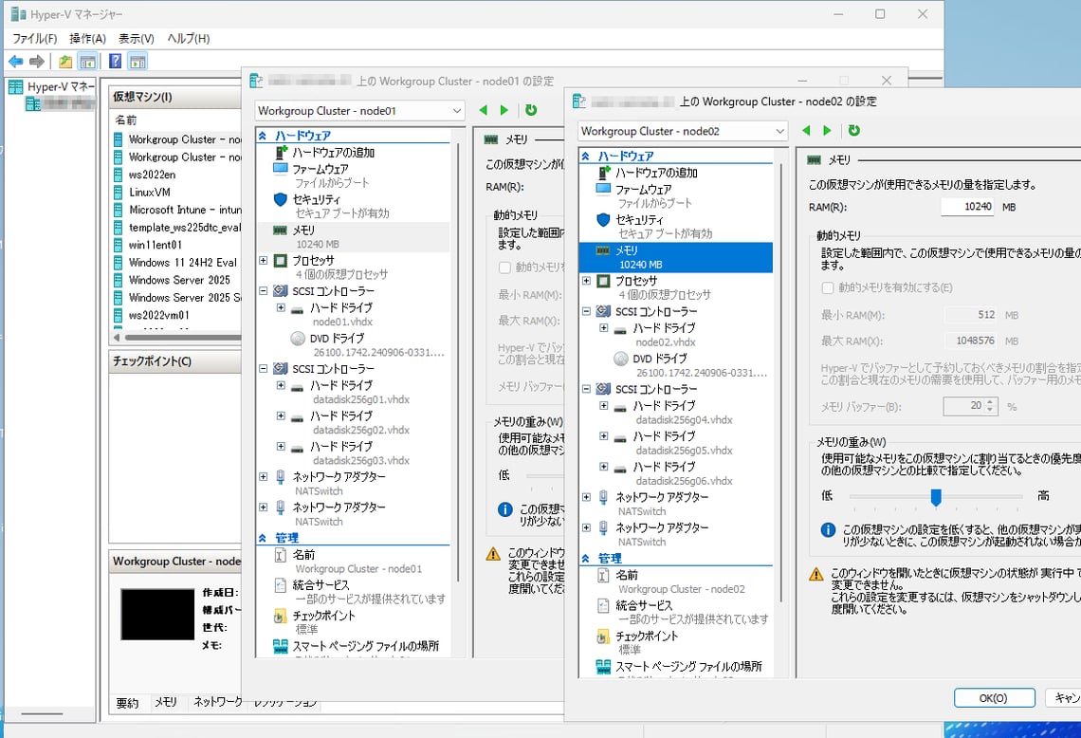Screen dimensions: 1081x738
Task: Collapse first SCSI コントローラー in node02 tree
Action: coord(586,312)
